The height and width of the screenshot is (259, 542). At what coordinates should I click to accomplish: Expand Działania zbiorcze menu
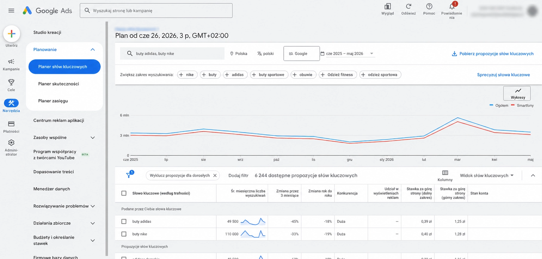93,223
